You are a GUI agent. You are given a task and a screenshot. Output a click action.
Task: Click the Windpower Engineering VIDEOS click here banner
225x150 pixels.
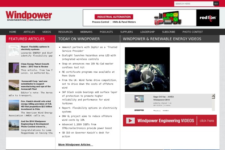click(x=170, y=121)
